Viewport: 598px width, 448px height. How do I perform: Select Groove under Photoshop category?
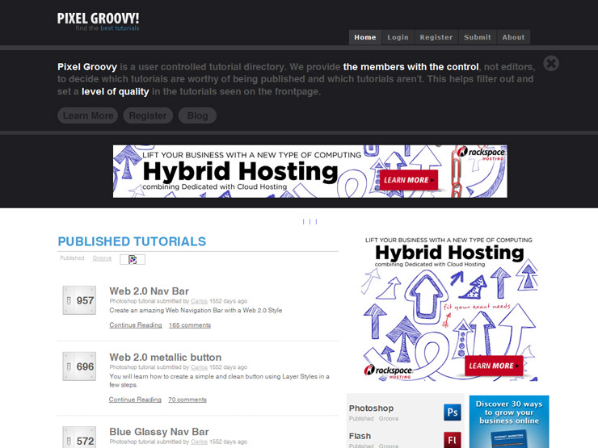(x=389, y=419)
